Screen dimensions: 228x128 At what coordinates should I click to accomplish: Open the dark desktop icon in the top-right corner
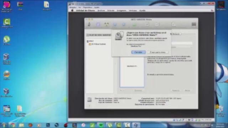click(x=221, y=5)
